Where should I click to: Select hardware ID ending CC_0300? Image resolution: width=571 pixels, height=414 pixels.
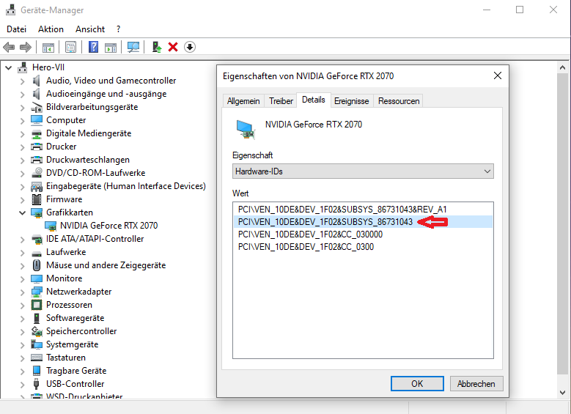(x=363, y=247)
